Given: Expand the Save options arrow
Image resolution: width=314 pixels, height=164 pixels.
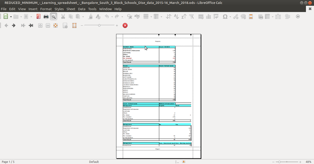Looking at the screenshot, I should tap(31, 17).
